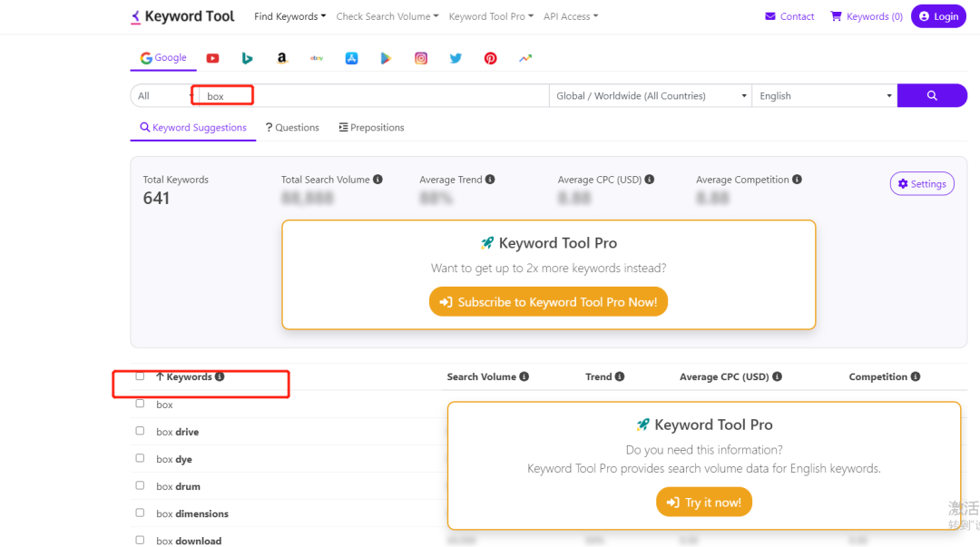Click info icon next to Competition column
Screen dimensions: 980x547
[x=915, y=376]
